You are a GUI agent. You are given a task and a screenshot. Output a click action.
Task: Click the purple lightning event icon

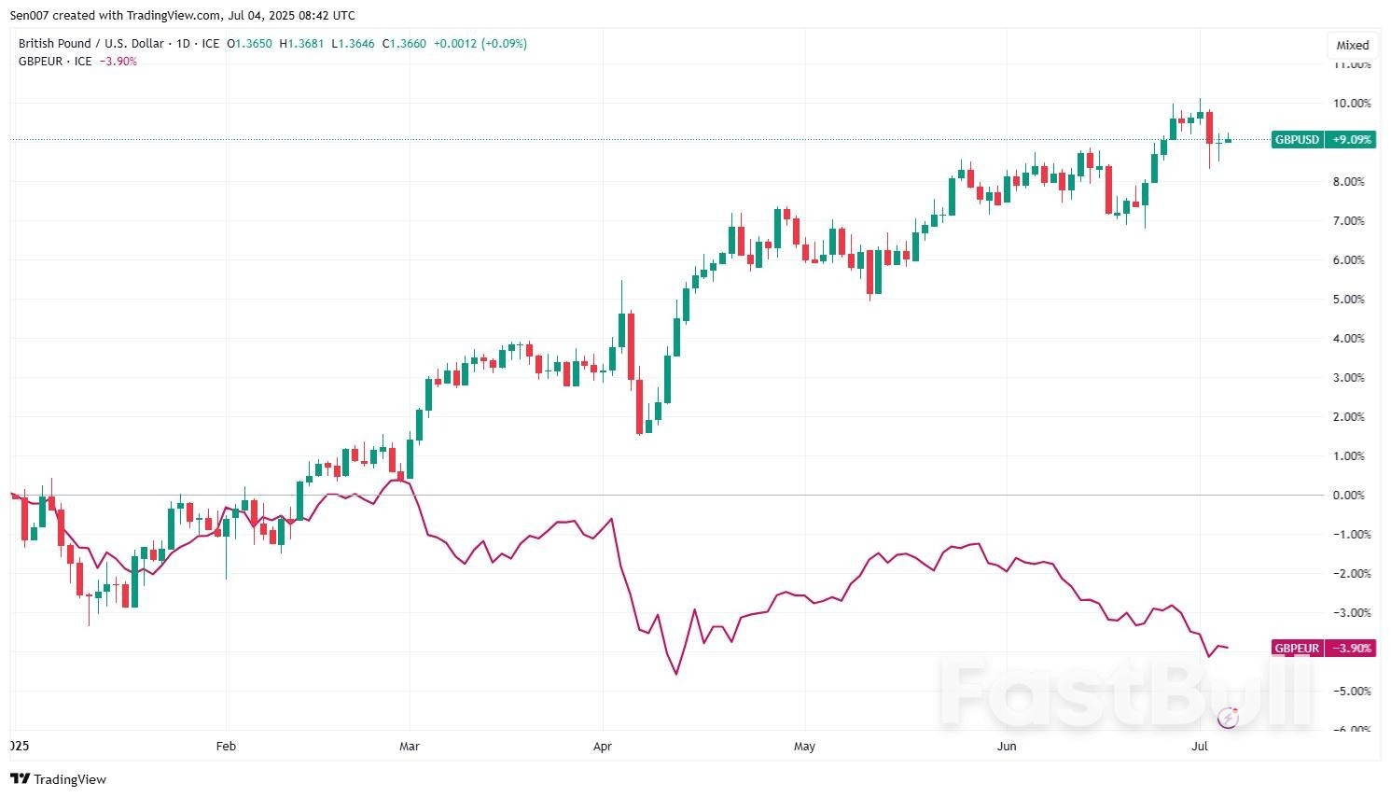pos(1229,718)
